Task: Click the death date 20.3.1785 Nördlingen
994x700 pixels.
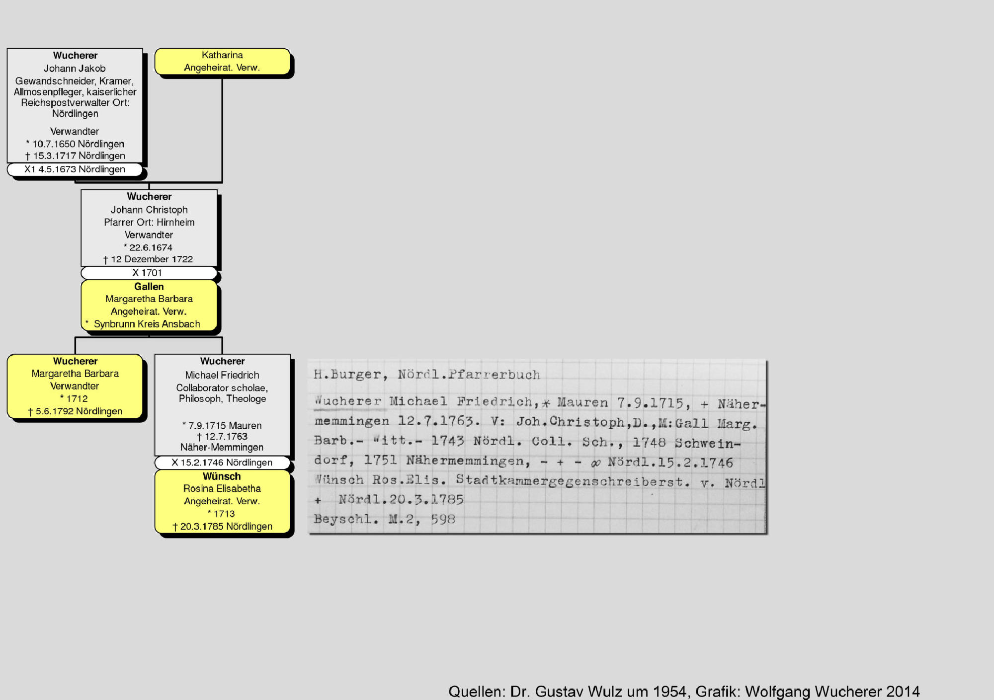Action: [x=222, y=527]
